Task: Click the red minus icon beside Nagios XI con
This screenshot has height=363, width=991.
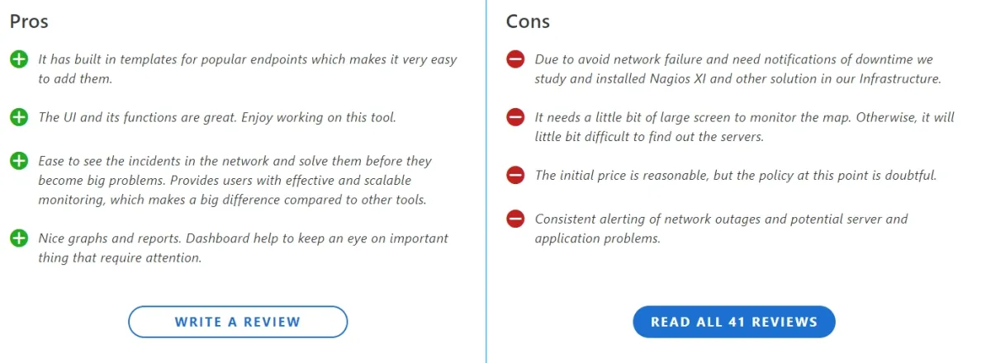Action: click(x=515, y=59)
